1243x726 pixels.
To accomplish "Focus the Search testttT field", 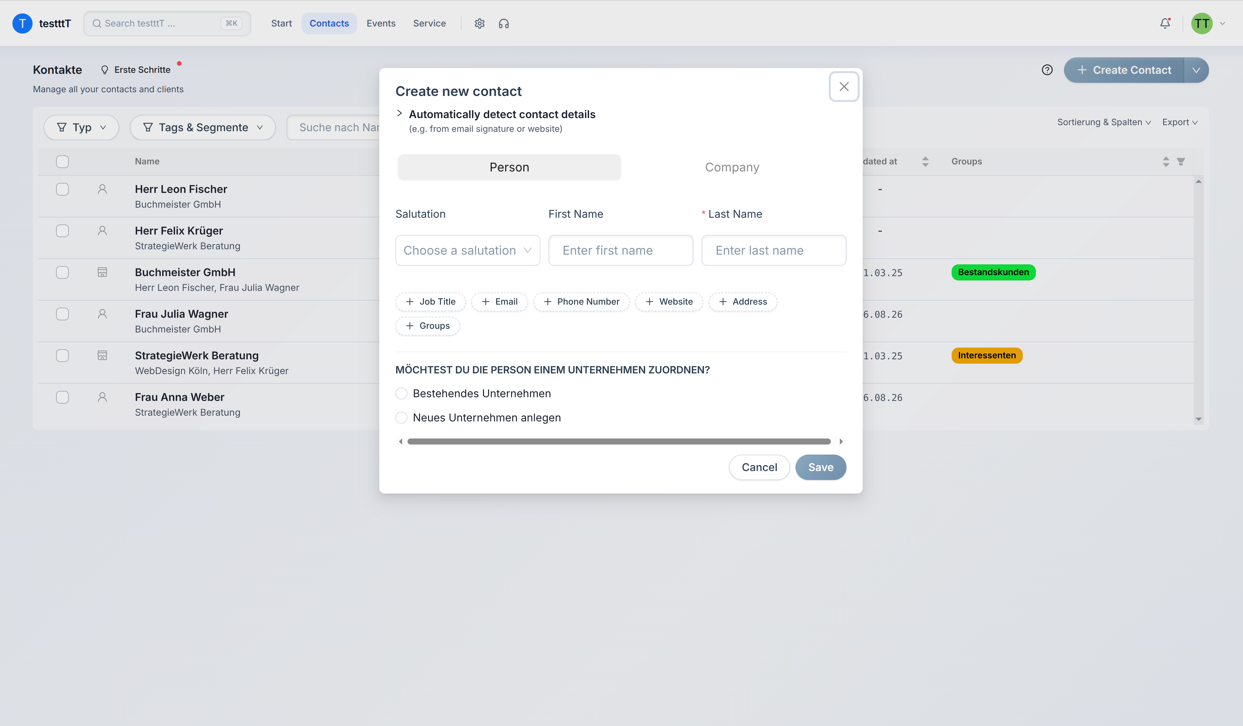I will [x=167, y=23].
